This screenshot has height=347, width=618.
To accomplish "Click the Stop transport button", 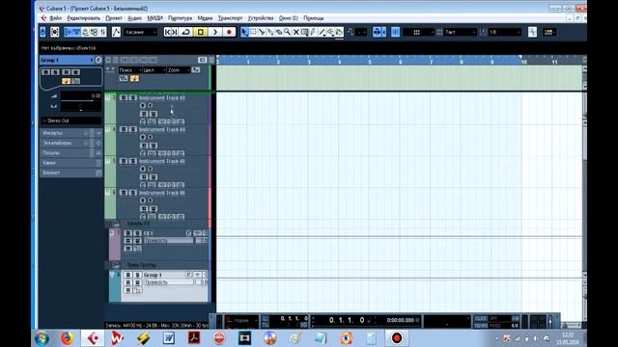I will (201, 32).
